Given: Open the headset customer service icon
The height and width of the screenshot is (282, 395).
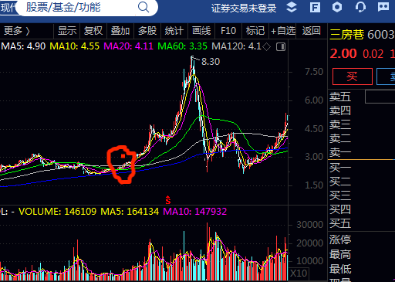Looking at the screenshot, I should 360,7.
